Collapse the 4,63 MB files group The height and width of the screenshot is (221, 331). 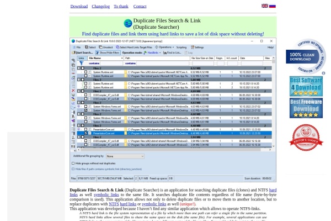(79, 103)
